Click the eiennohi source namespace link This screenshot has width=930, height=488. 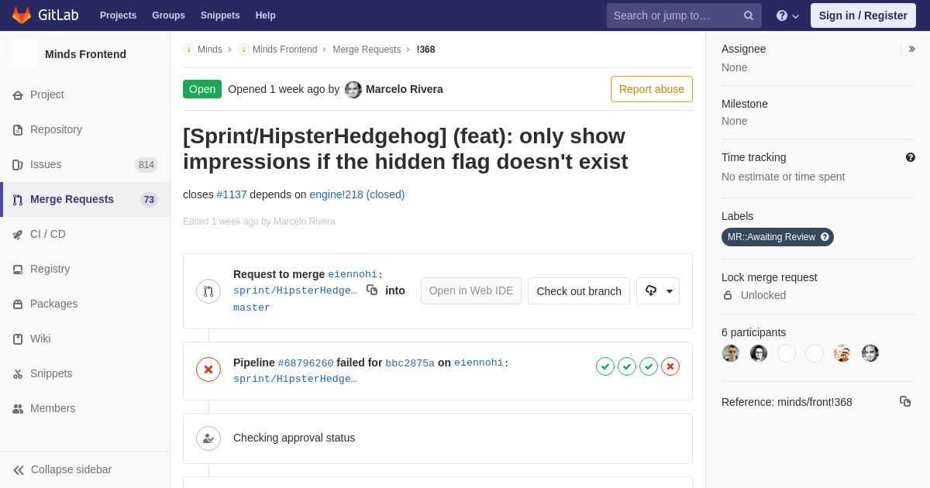point(353,274)
